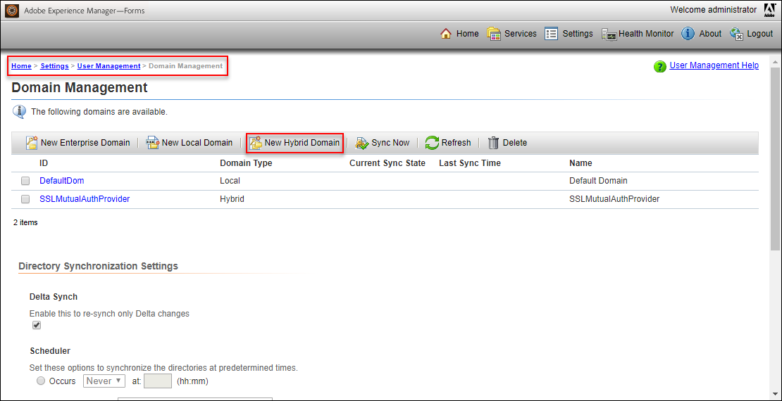The width and height of the screenshot is (782, 401).
Task: Click the Delete trash can icon
Action: pyautogui.click(x=493, y=143)
